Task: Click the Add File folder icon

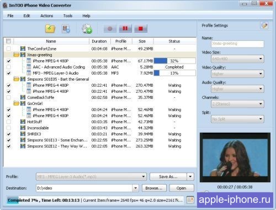Action: tap(50, 29)
